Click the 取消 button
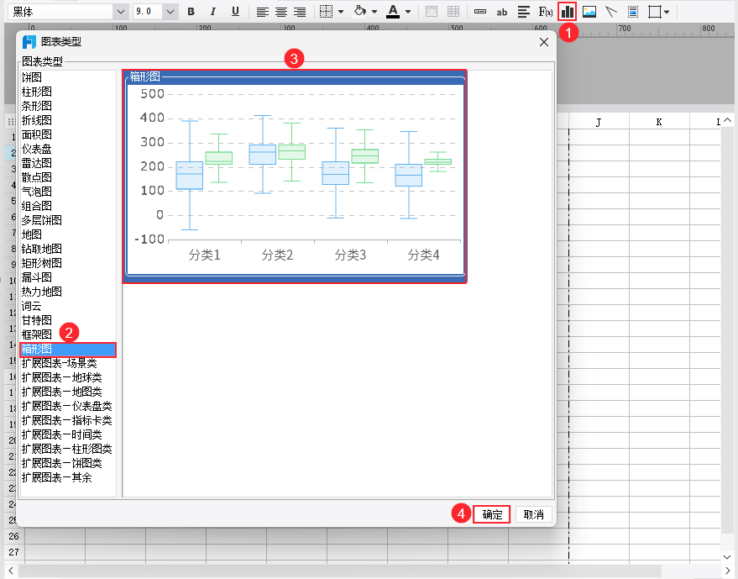Image resolution: width=738 pixels, height=579 pixels. point(534,515)
